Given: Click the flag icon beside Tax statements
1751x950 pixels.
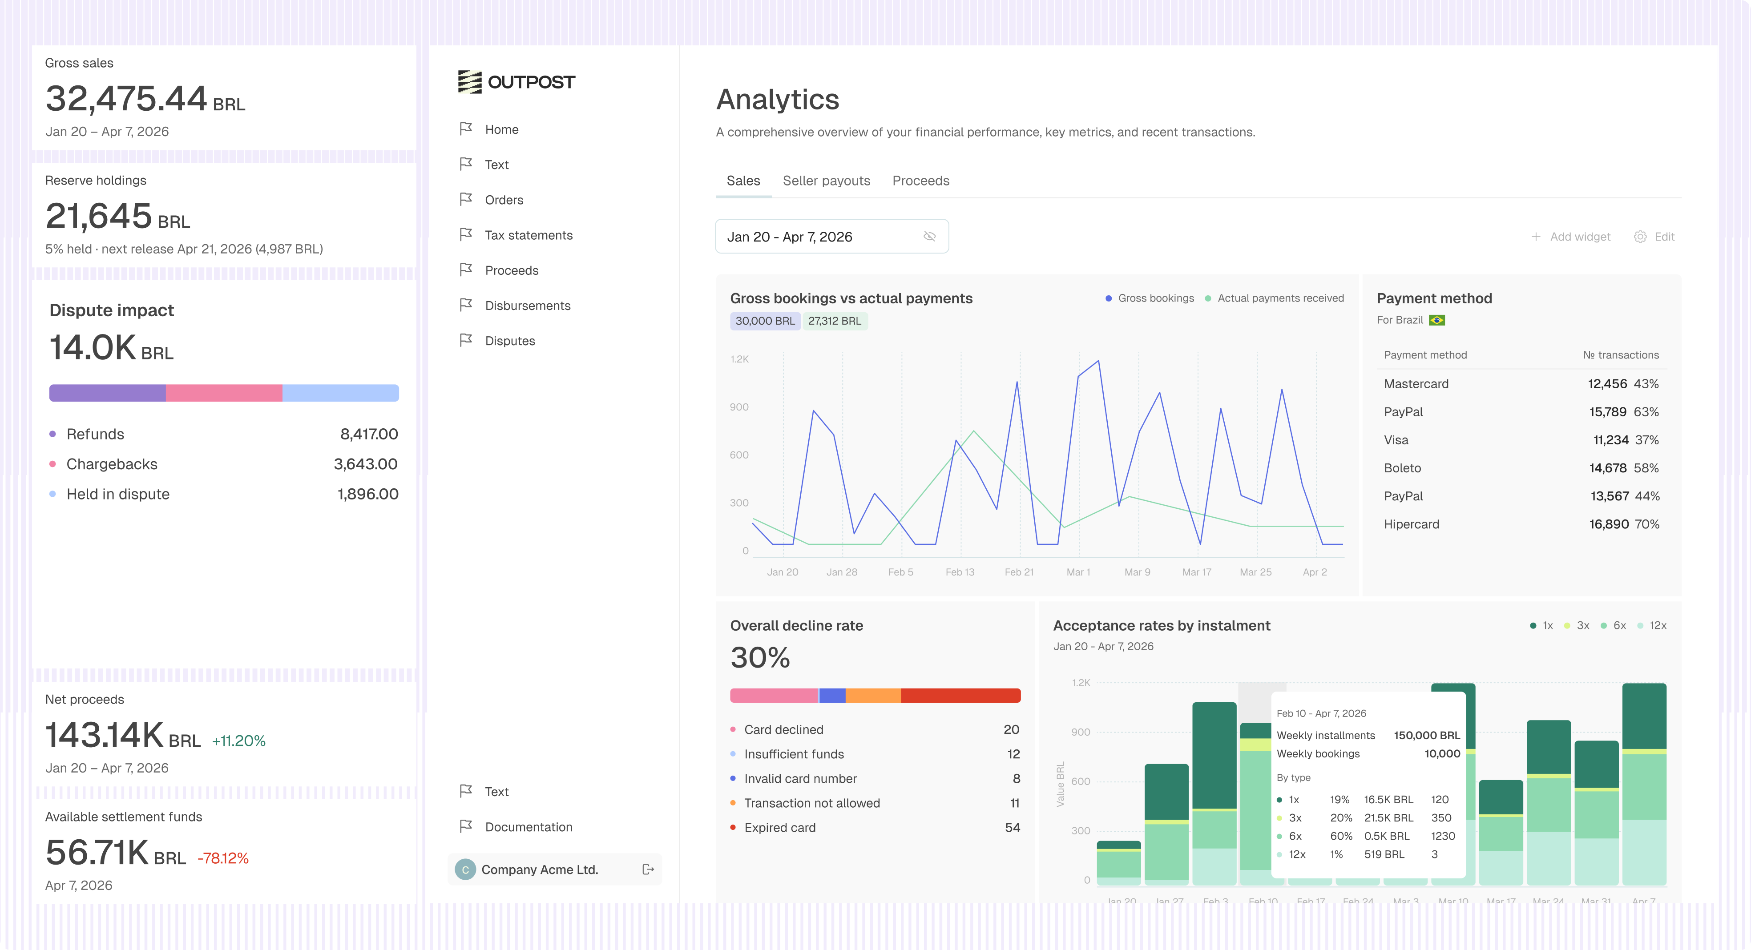Looking at the screenshot, I should (466, 234).
